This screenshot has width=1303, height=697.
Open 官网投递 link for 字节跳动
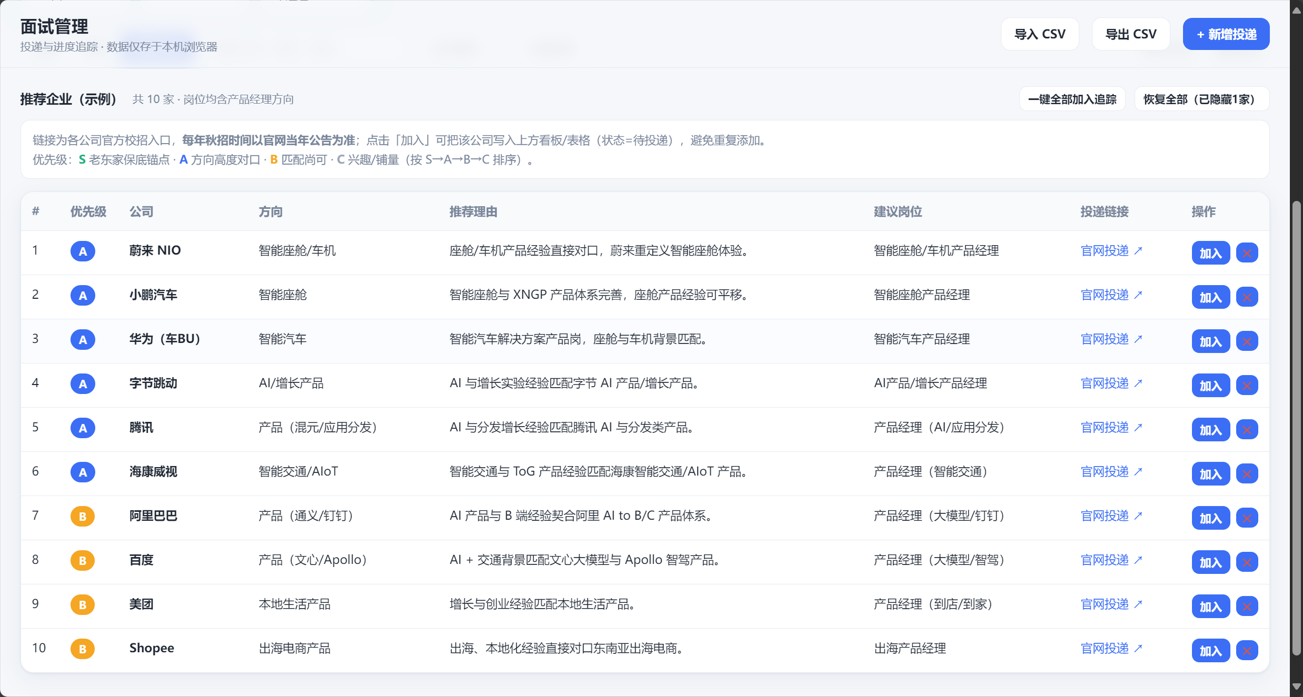click(x=1111, y=383)
